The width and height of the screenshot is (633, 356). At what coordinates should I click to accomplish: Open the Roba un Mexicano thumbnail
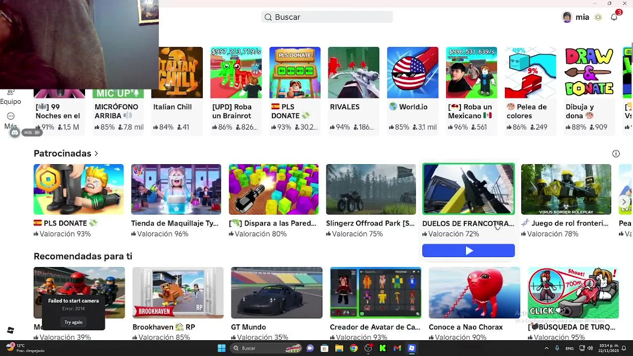[471, 73]
